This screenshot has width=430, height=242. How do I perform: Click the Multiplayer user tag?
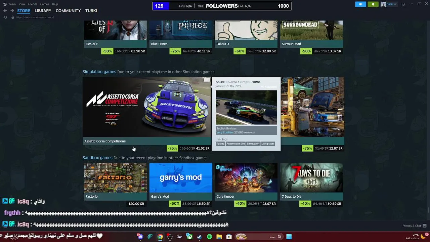point(268,144)
